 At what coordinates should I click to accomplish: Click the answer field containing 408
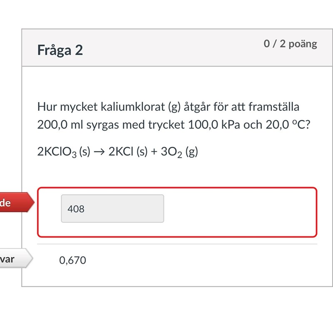point(112,208)
